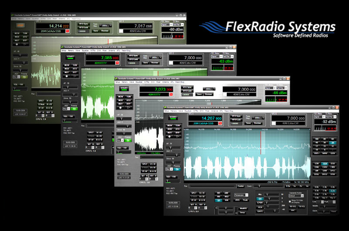Click record circle icon in teal 14,207 window
Image resolution: width=349 pixels, height=231 pixels.
tap(169, 136)
